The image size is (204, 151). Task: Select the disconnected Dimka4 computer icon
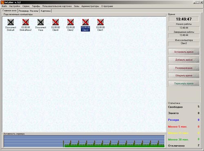[x=11, y=22]
